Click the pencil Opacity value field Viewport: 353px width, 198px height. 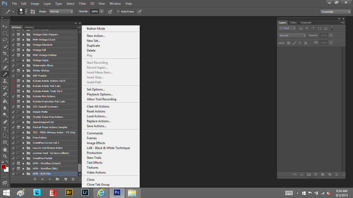(95, 12)
